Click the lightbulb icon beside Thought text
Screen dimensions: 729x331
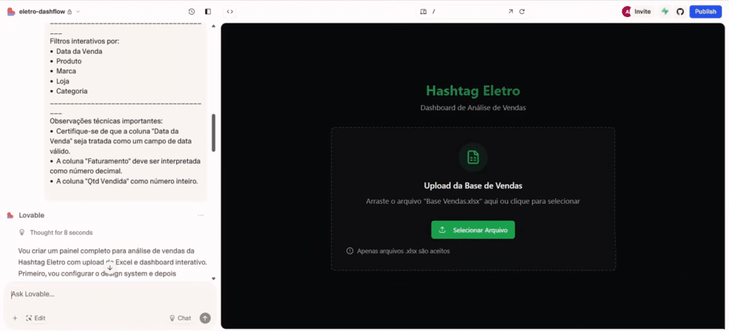21,232
